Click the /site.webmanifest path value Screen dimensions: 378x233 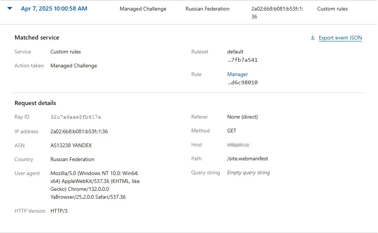coord(248,159)
